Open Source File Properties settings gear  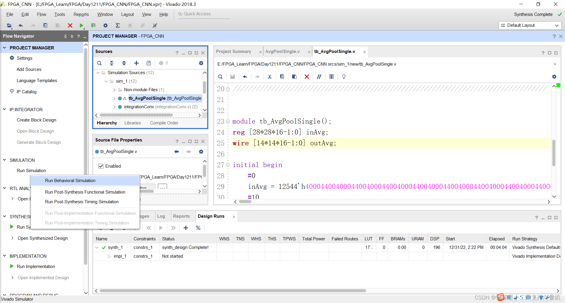tap(201, 151)
